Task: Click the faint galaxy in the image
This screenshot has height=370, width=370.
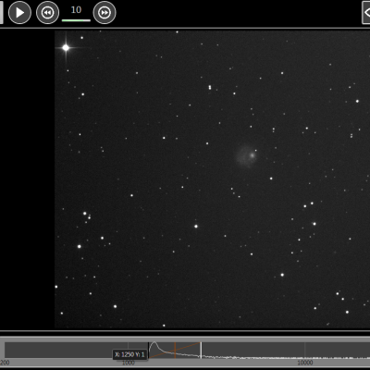Action: [x=247, y=156]
